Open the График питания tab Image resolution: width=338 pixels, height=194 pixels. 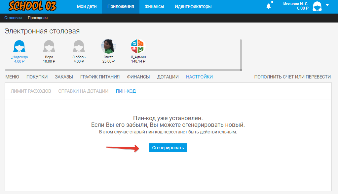point(100,77)
